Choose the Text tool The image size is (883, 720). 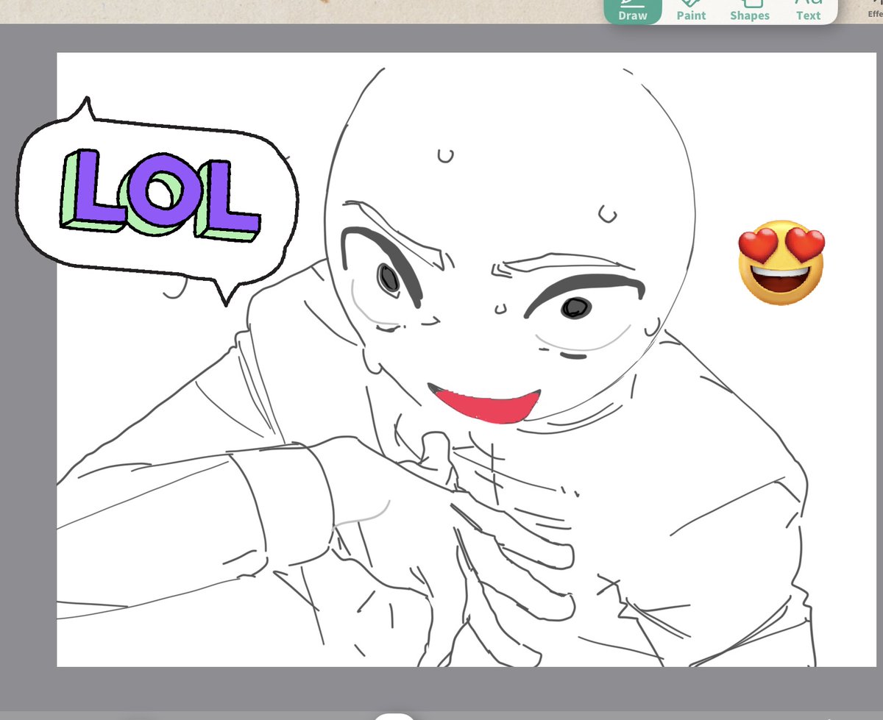[x=807, y=11]
